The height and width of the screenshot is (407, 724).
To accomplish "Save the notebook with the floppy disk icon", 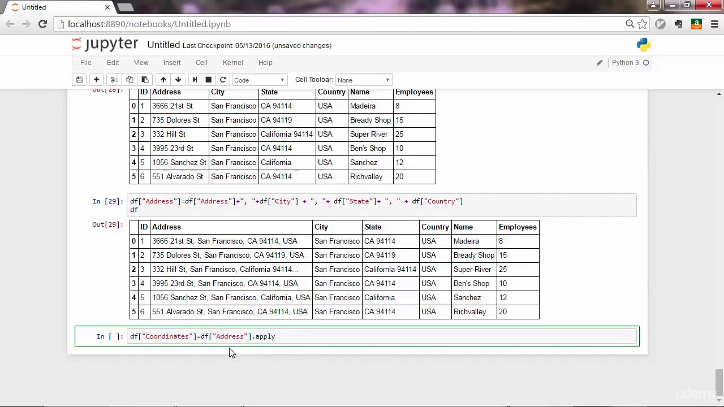I will (79, 80).
